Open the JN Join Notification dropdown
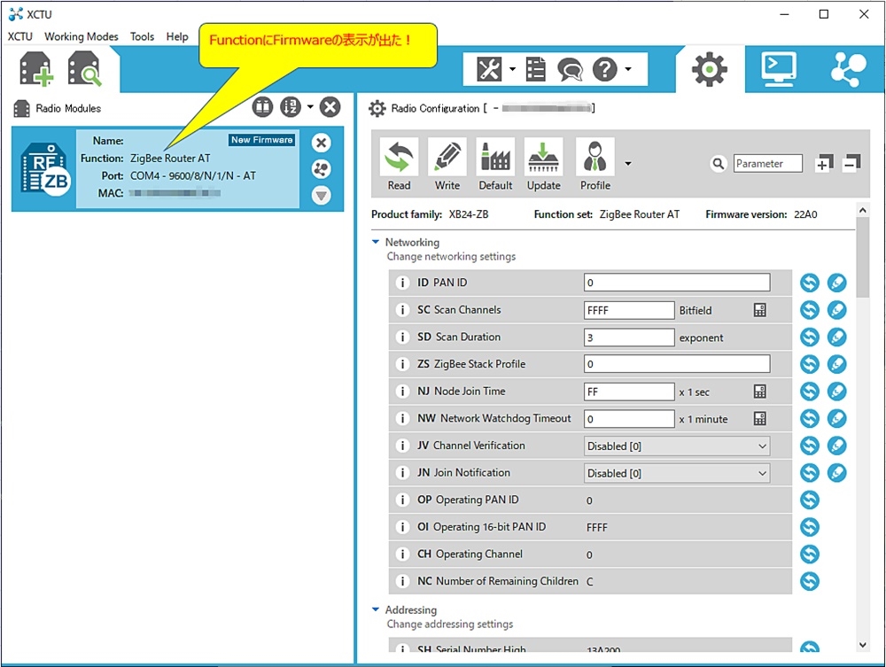Screen dimensions: 886x667 (x=677, y=473)
